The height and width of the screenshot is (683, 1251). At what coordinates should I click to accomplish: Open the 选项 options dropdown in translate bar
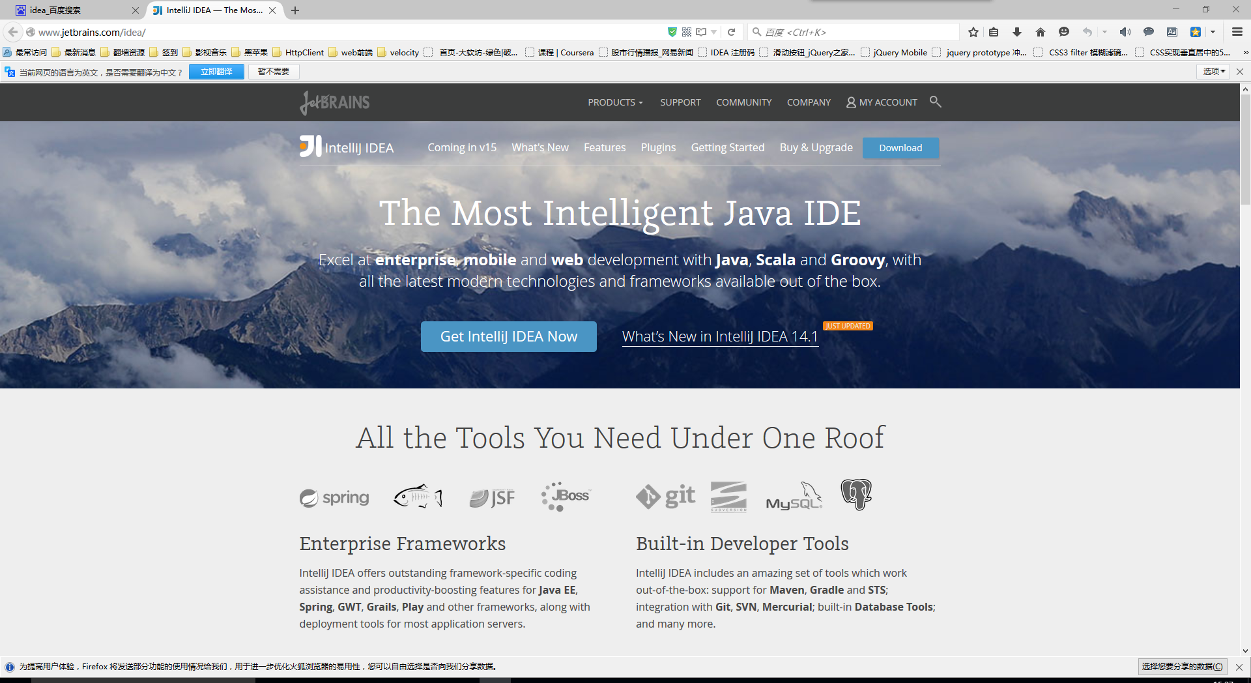tap(1213, 72)
